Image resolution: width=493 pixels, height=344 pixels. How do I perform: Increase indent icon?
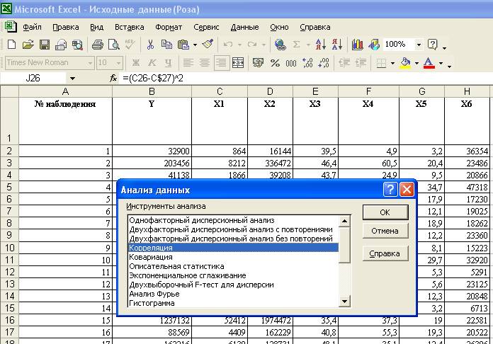(361, 63)
